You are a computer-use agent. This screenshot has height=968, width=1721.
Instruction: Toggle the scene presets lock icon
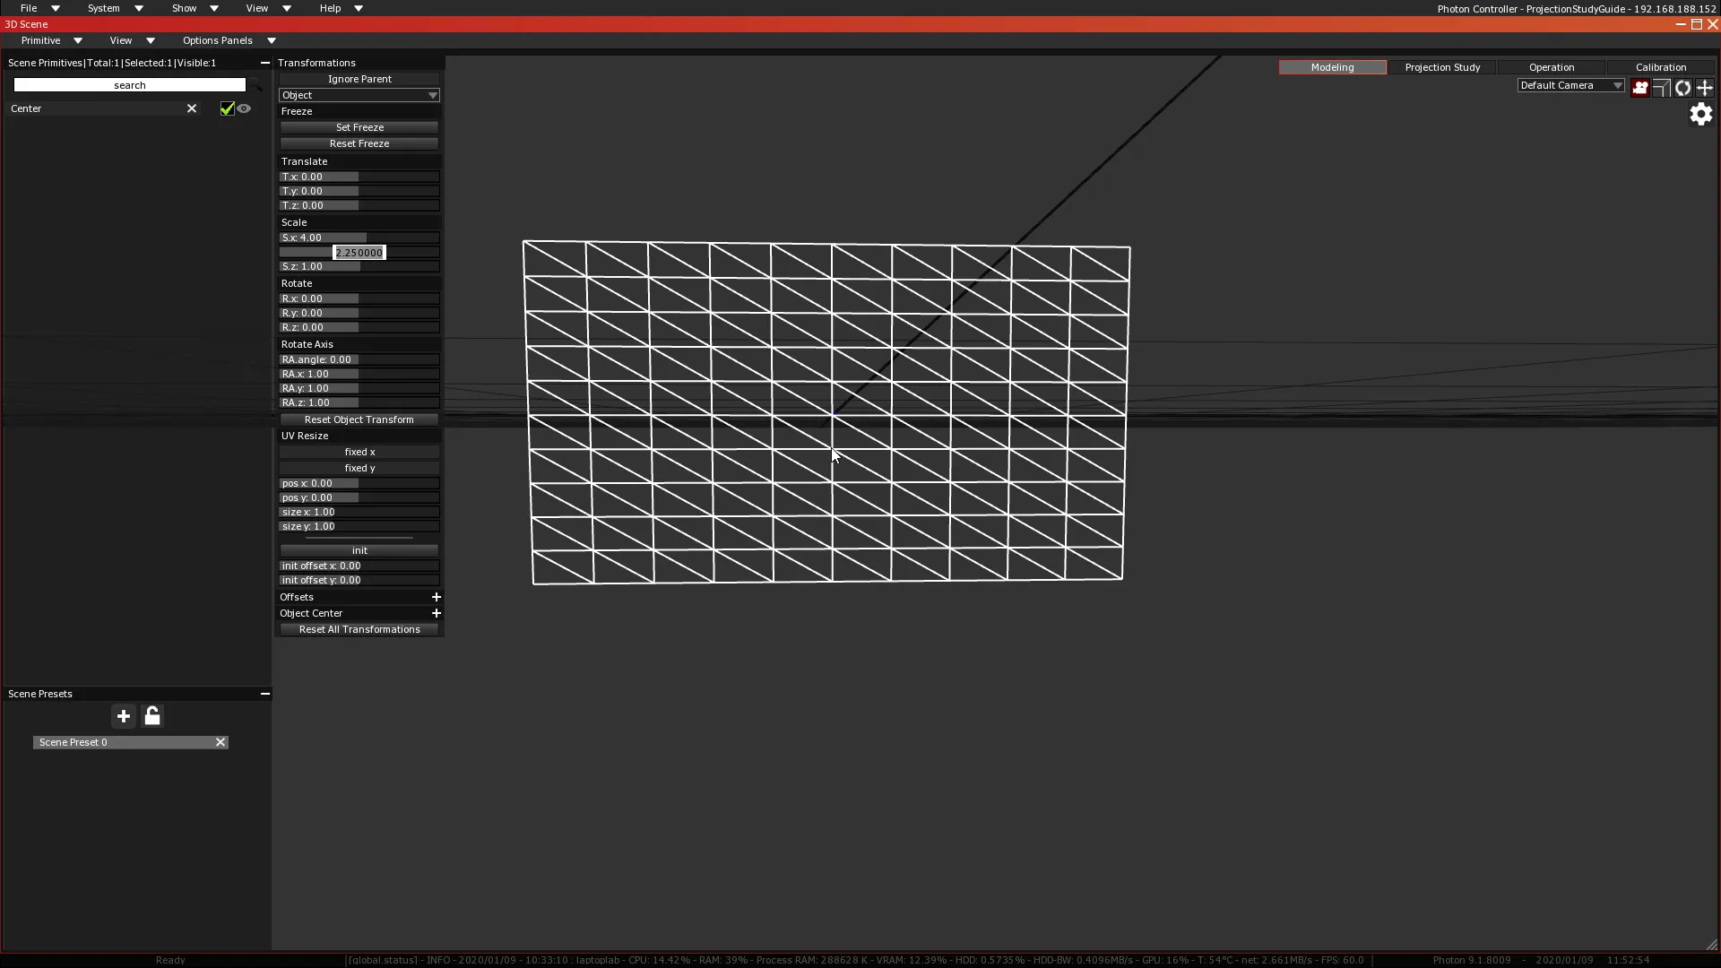pyautogui.click(x=152, y=716)
